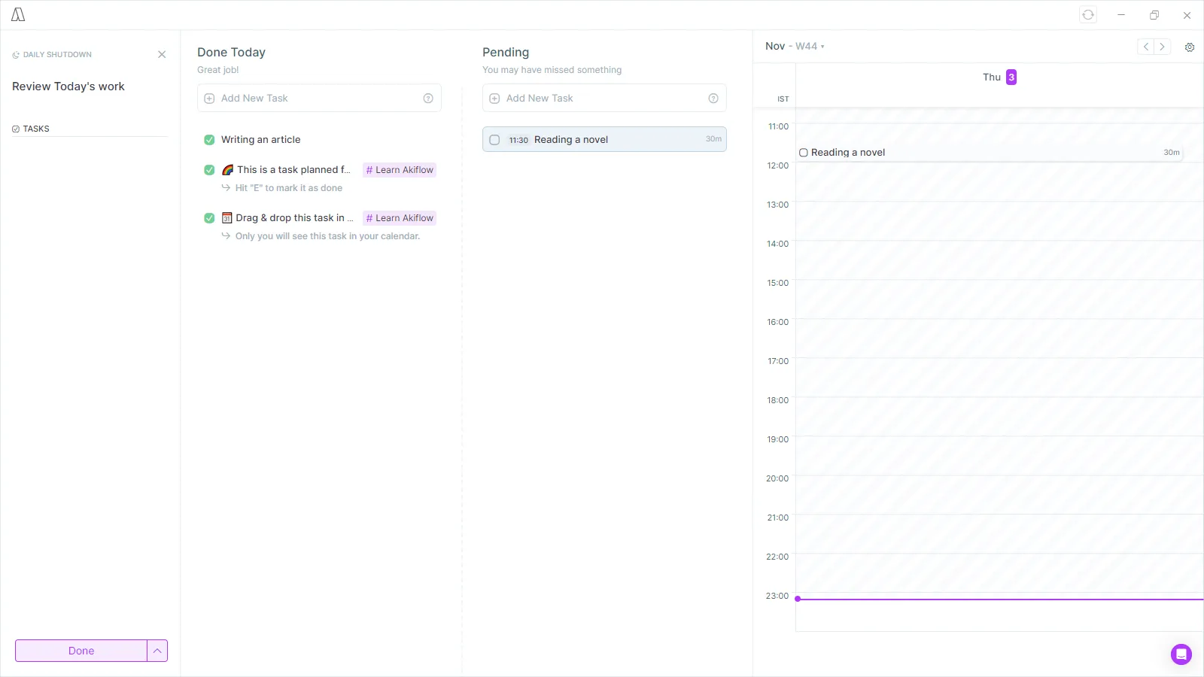Click Add New Task field under Done Today
Screen dimensions: 1204x677
coord(319,99)
